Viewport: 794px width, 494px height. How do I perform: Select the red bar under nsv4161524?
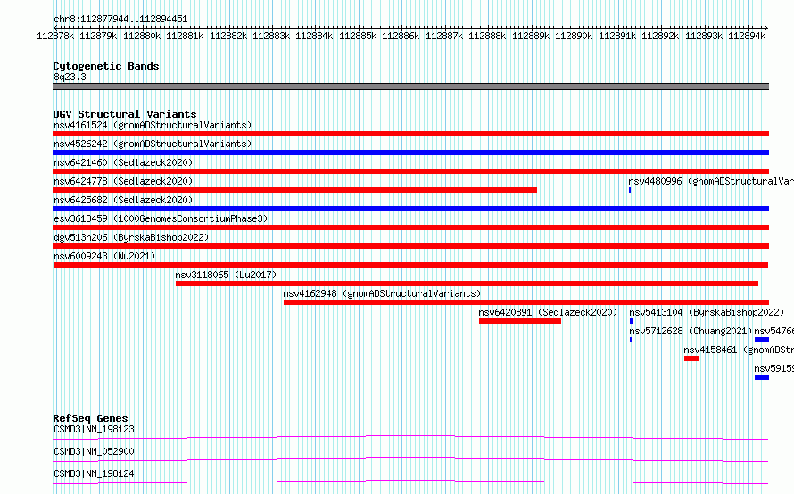click(410, 134)
